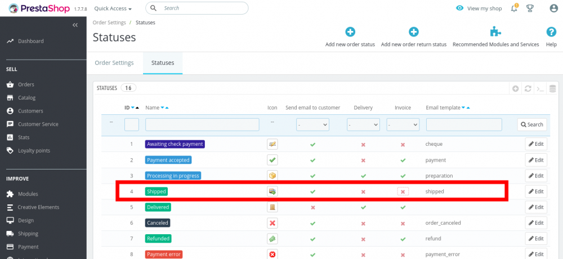Toggle invoice status for Shipped row

click(x=403, y=192)
